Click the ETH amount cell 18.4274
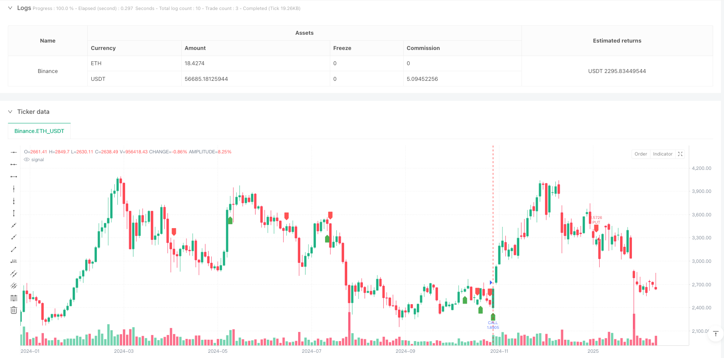This screenshot has width=724, height=358. tap(194, 63)
